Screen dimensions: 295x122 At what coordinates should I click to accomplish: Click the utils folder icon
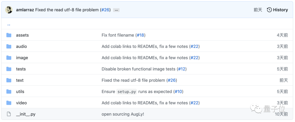click(x=9, y=91)
